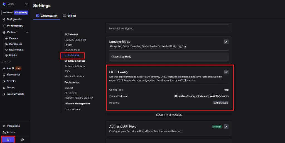
Task: Click the Workspaces icon
Action: click(x=6, y=44)
